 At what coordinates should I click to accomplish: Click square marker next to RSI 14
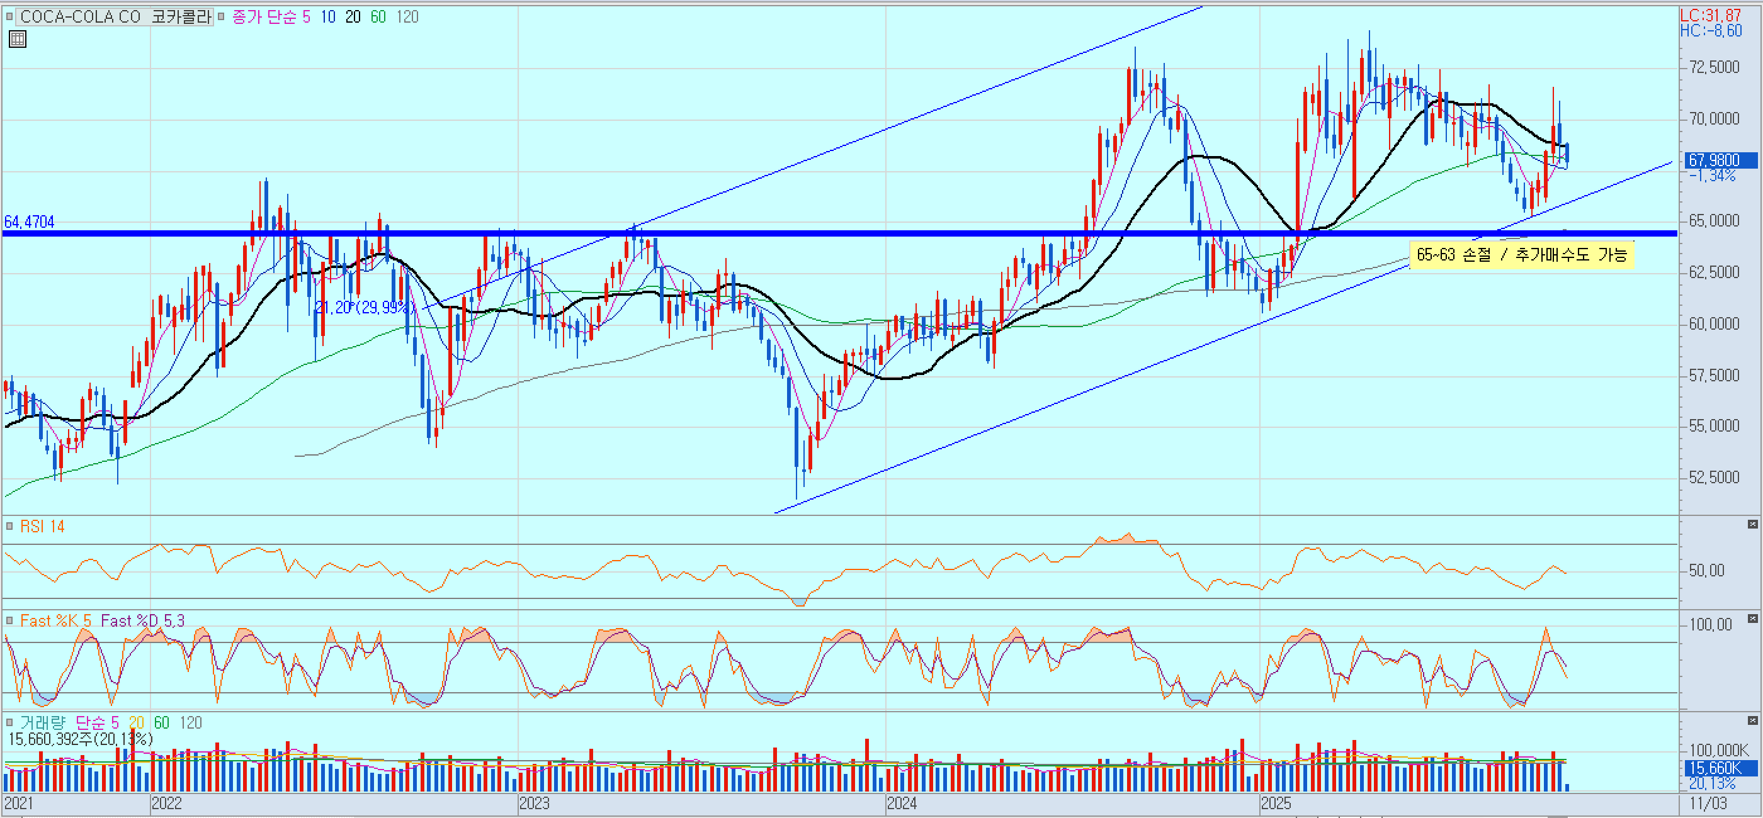9,526
